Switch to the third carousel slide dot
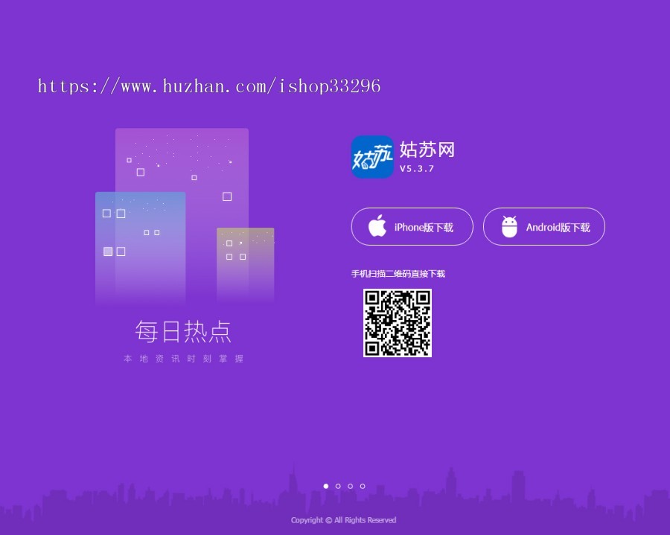Viewport: 670px width, 535px height. (351, 486)
